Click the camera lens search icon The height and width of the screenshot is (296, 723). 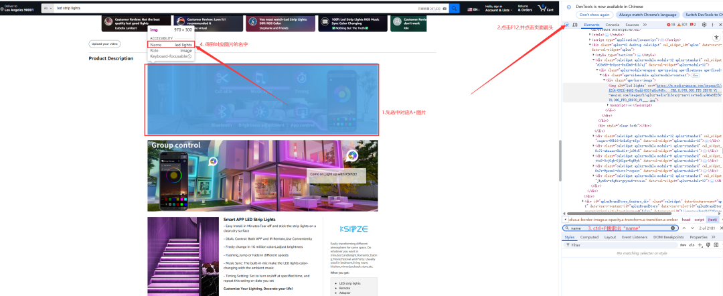tap(445, 8)
